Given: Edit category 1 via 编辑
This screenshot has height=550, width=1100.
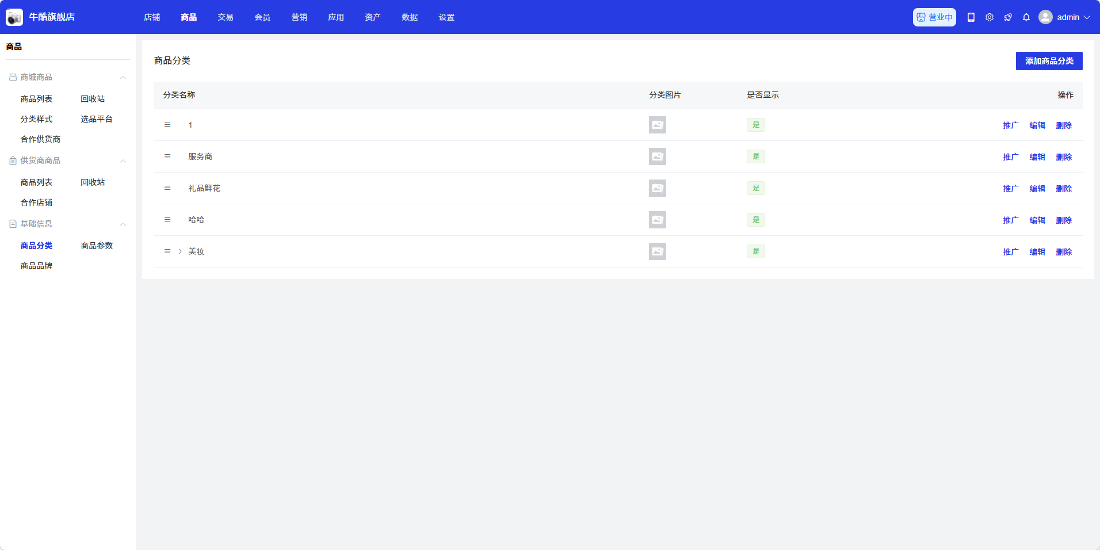Looking at the screenshot, I should point(1037,125).
